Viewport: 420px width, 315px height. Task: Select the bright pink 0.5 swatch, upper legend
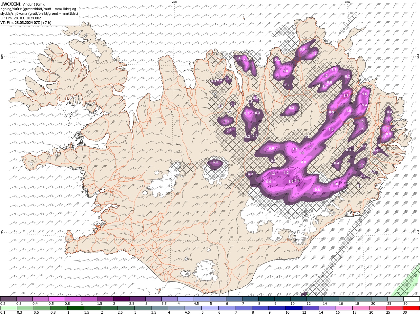pyautogui.click(x=56, y=299)
